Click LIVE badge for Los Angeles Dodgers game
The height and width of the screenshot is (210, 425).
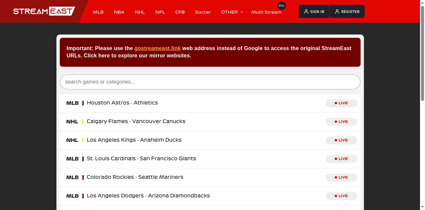341,196
